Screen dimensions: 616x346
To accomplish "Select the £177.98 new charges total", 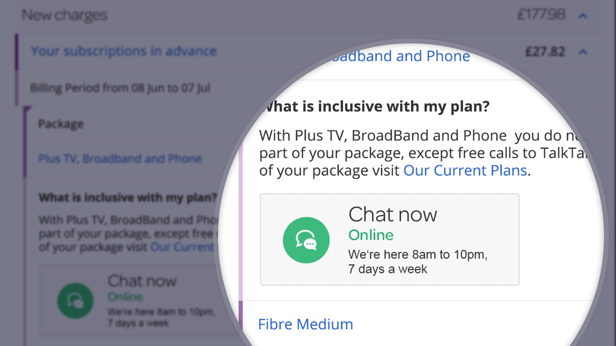I will pos(541,15).
